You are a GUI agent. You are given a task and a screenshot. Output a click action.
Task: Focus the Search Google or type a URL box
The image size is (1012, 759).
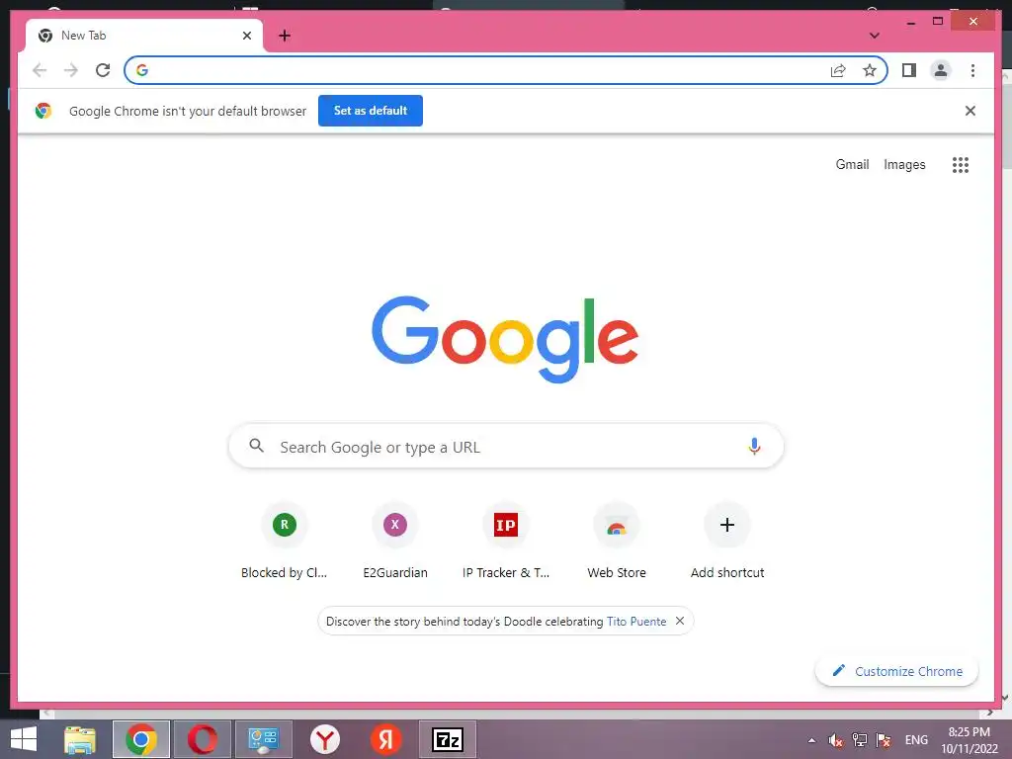pyautogui.click(x=506, y=446)
